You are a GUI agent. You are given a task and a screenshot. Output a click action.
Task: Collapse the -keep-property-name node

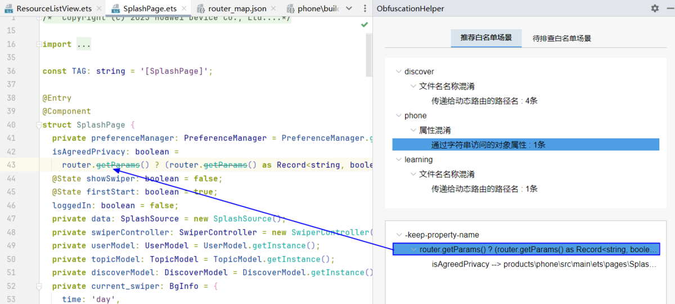pyautogui.click(x=398, y=235)
